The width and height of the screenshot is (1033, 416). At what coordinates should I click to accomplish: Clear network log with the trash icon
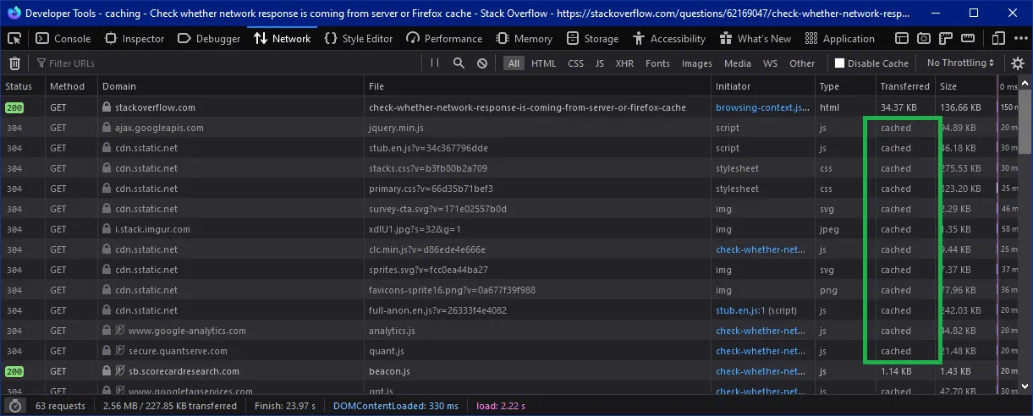14,63
